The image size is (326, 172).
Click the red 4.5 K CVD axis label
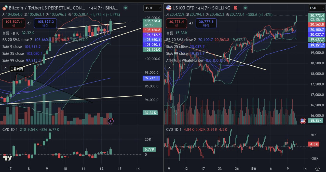click(x=314, y=144)
